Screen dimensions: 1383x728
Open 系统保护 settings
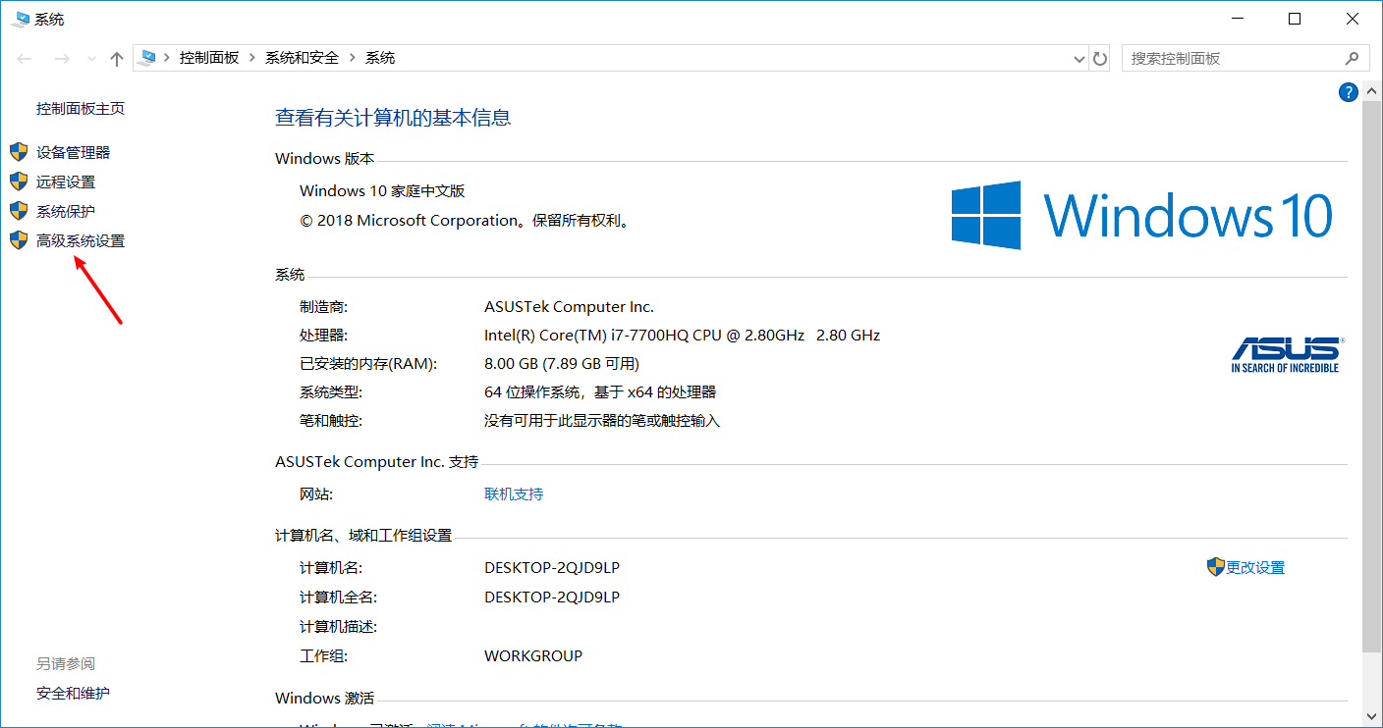coord(66,211)
